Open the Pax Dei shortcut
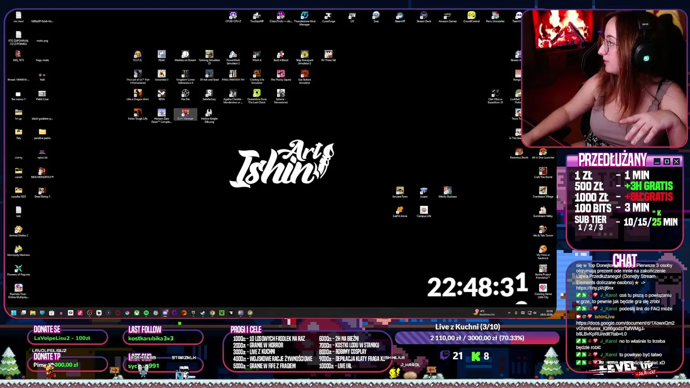The height and width of the screenshot is (388, 690). pos(185,95)
